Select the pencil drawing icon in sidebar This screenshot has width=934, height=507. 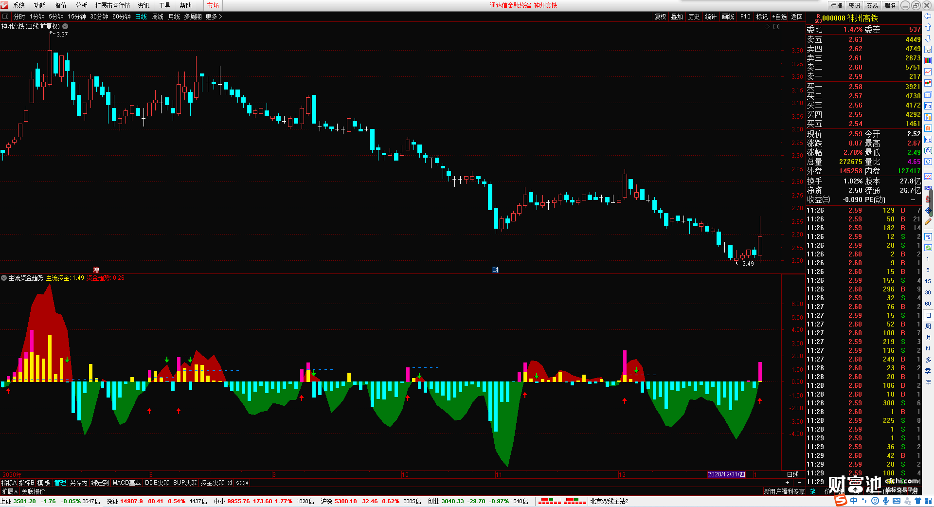click(x=928, y=222)
